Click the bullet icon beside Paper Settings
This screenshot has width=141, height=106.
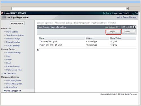5,32
